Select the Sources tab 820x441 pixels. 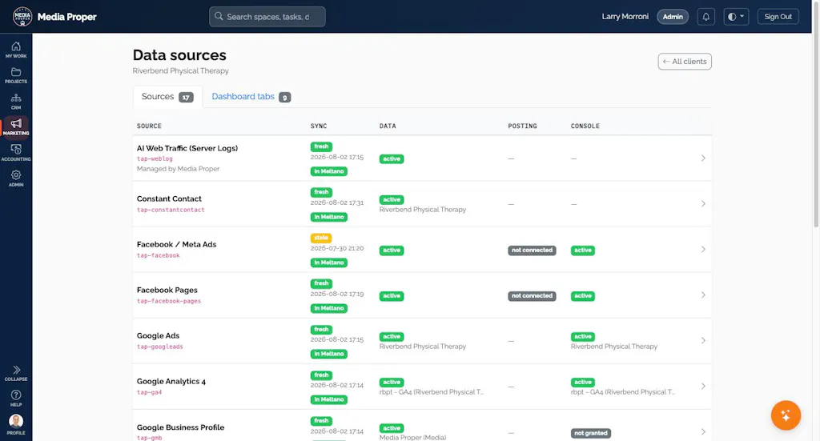[x=167, y=97]
